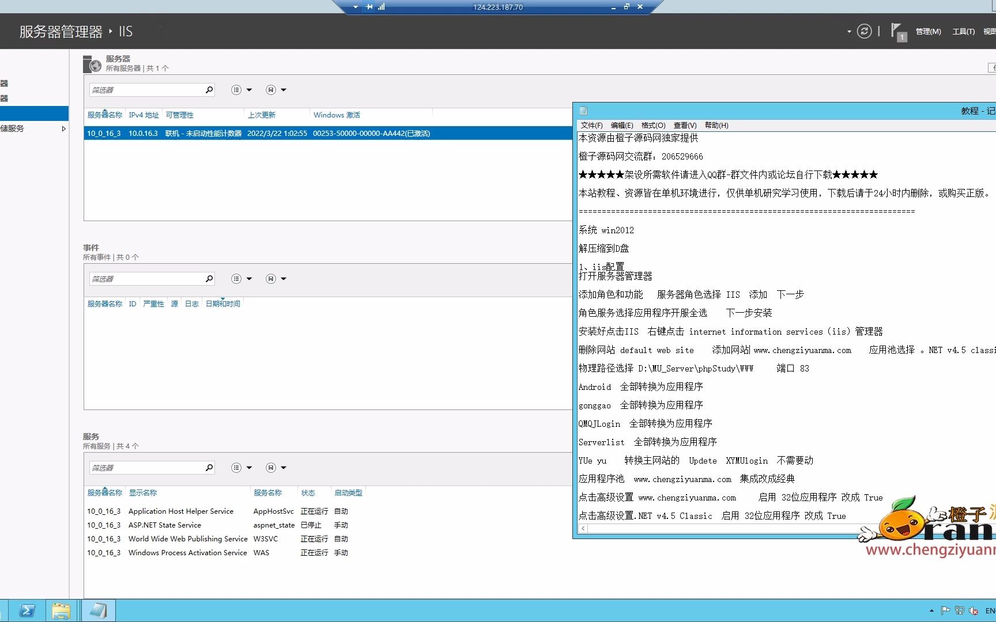
Task: Sort servers by 上次更新 column
Action: [x=262, y=115]
